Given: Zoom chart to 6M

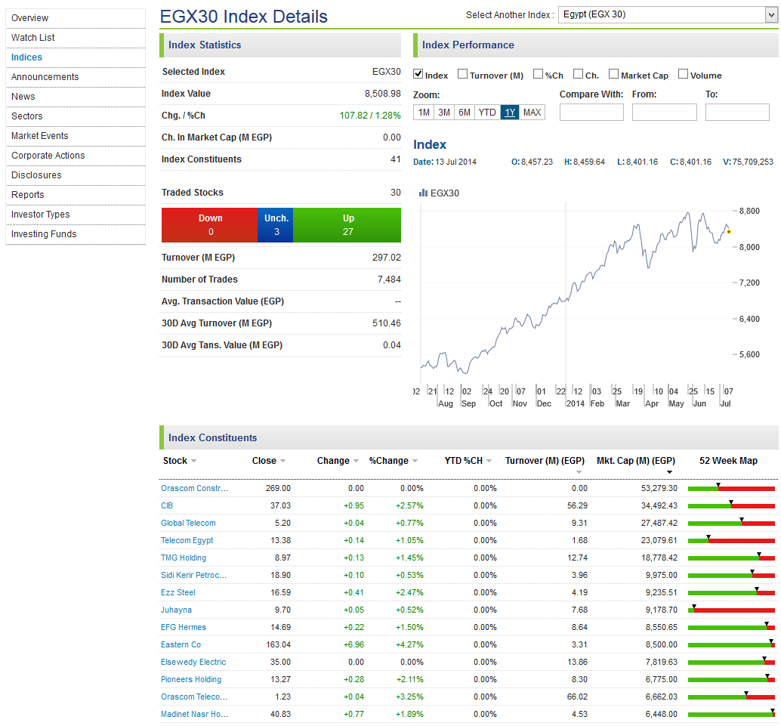Looking at the screenshot, I should pos(465,112).
